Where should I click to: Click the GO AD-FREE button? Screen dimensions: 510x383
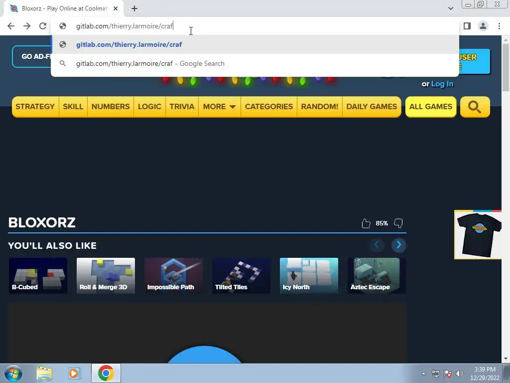click(x=32, y=57)
